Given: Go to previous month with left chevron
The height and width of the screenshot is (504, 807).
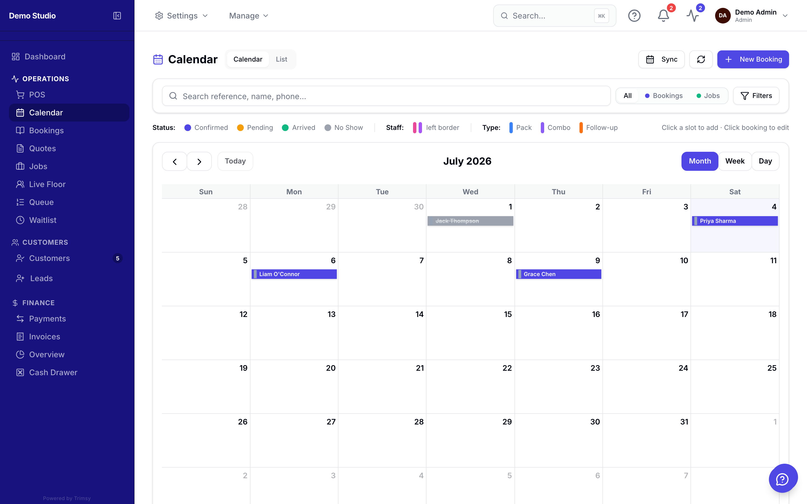Looking at the screenshot, I should tap(174, 161).
